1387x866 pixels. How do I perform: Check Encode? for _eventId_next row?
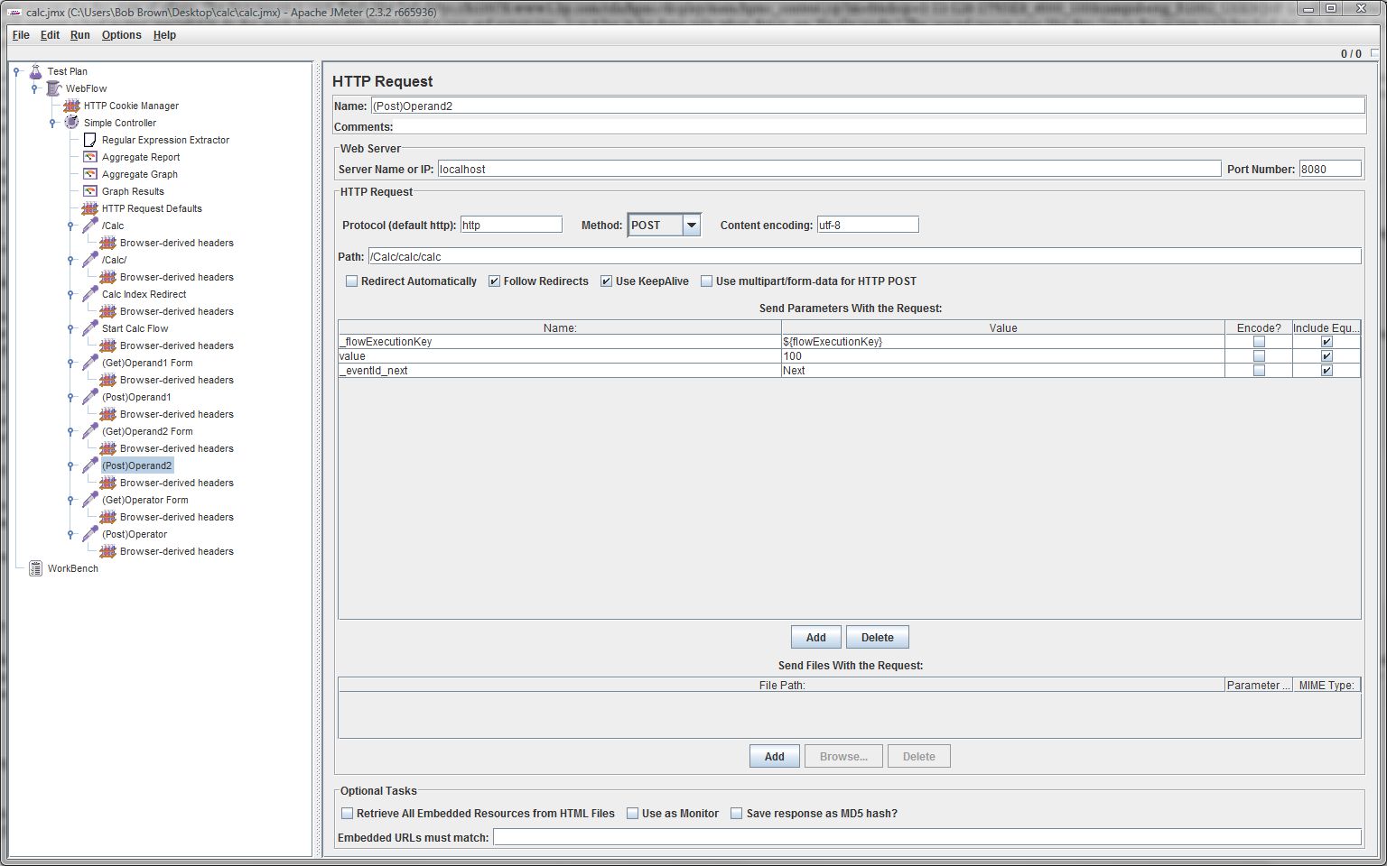click(1259, 371)
